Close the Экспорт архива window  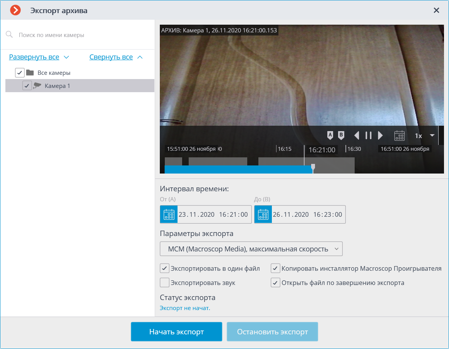pos(436,10)
